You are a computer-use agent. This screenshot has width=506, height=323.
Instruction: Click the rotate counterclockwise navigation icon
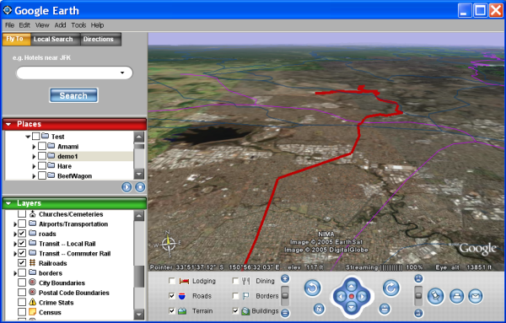point(312,288)
